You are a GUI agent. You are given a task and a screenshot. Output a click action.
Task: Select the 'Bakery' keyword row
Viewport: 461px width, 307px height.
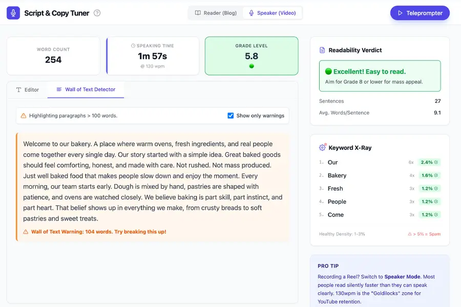pos(359,176)
